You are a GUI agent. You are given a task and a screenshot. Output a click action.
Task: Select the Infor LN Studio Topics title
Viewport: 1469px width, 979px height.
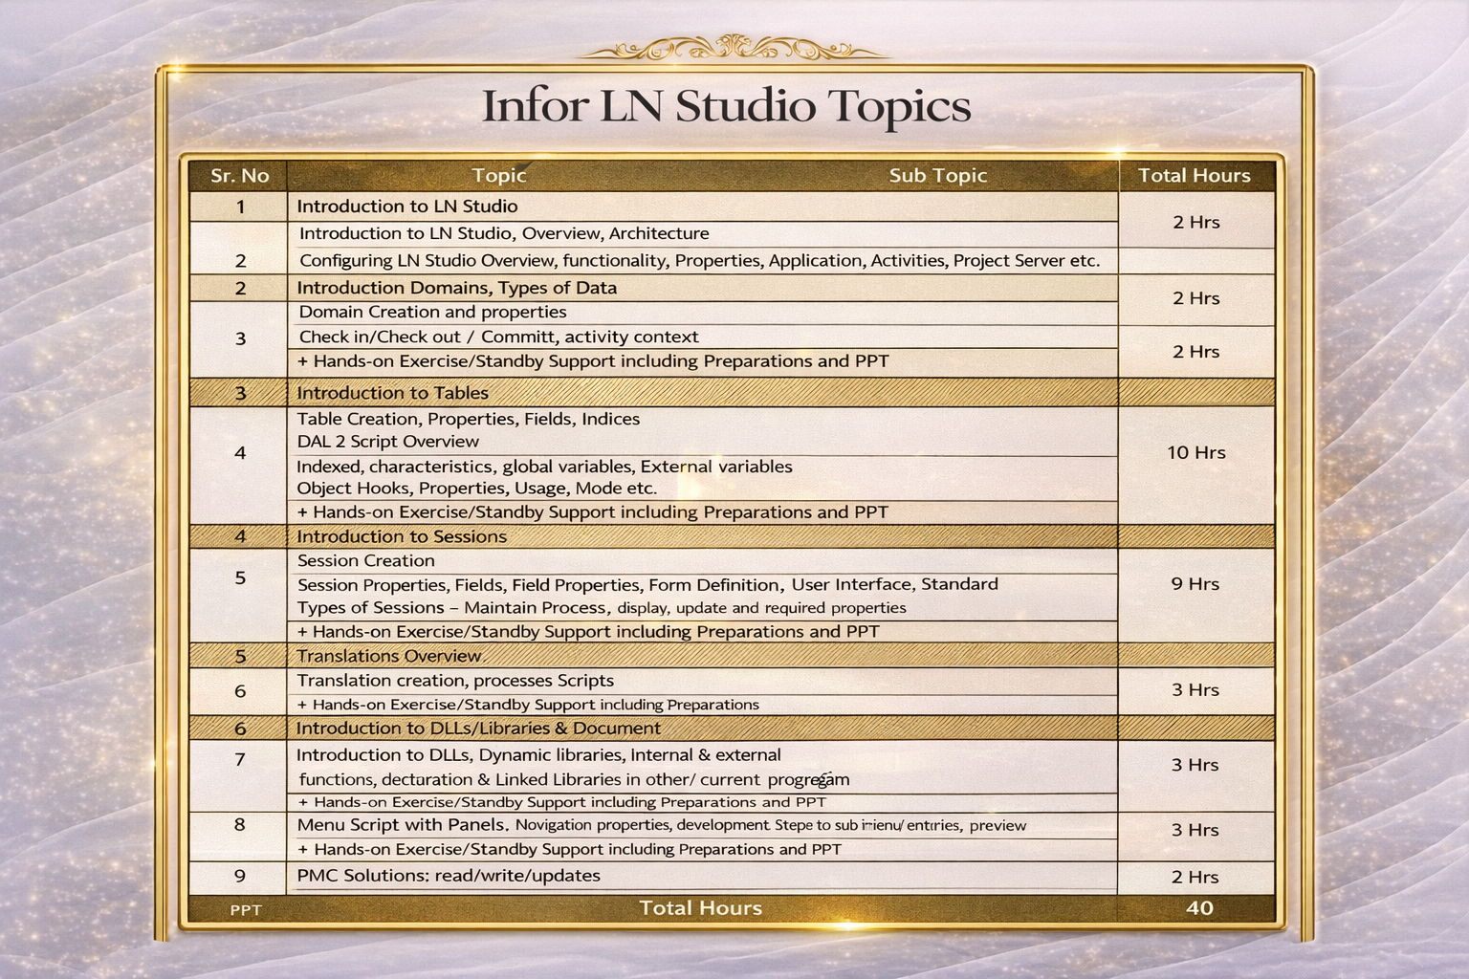(727, 107)
